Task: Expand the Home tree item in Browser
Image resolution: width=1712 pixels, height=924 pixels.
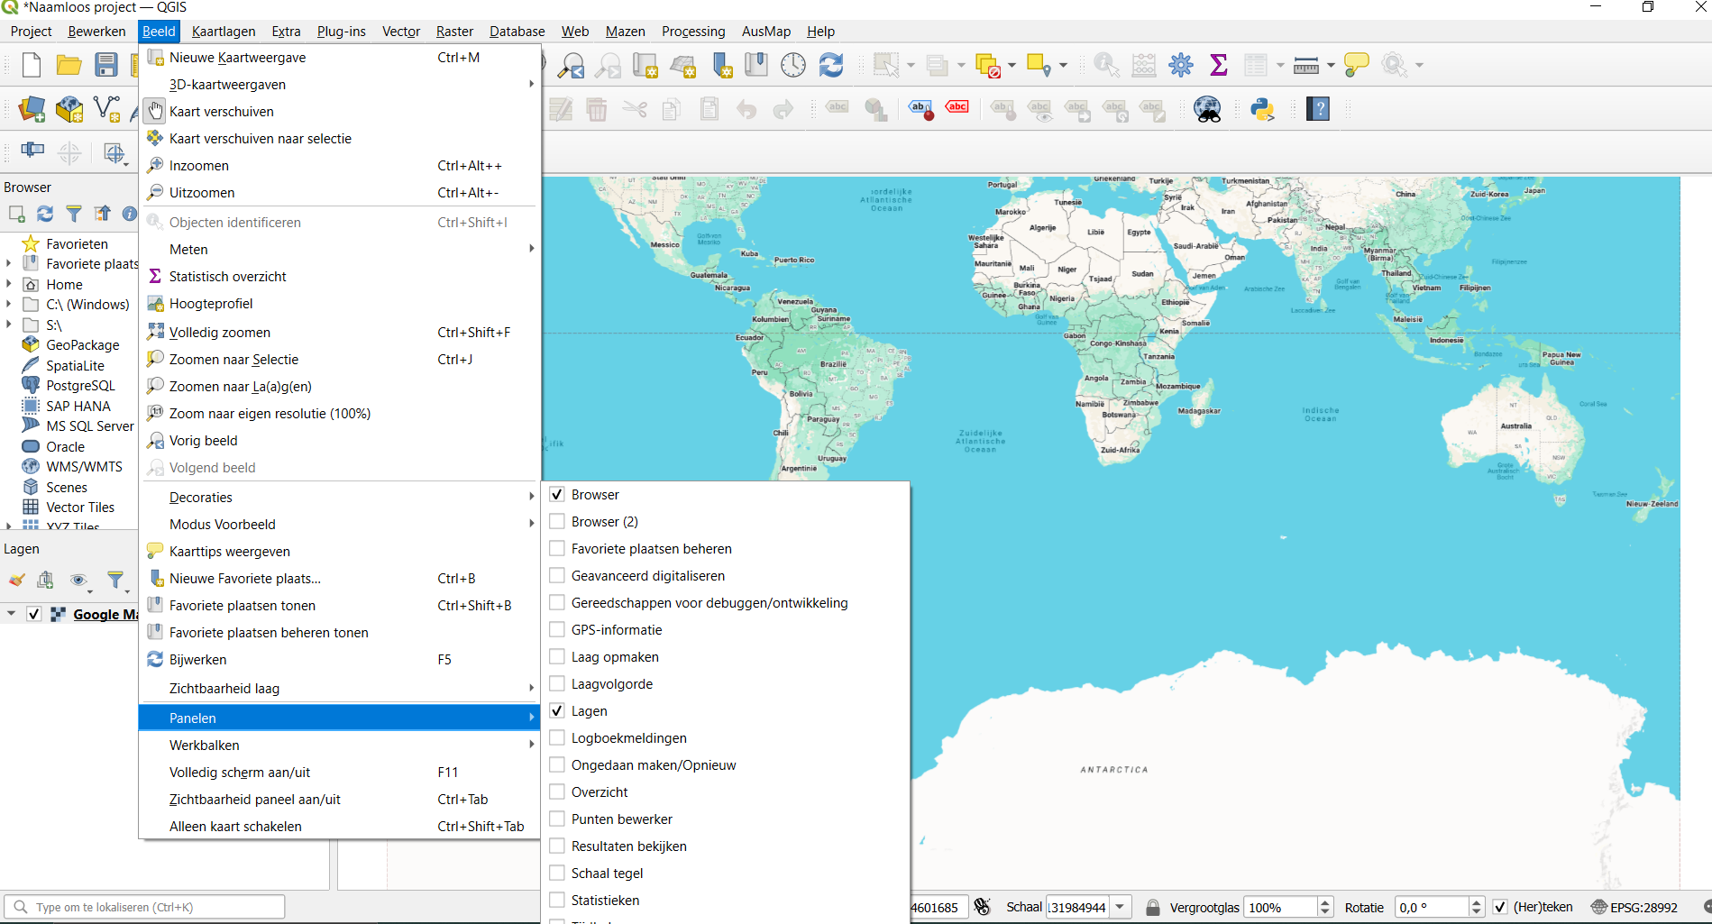Action: [x=9, y=285]
